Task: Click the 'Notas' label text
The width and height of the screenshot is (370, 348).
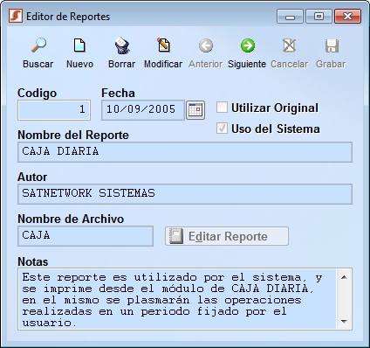Action: click(x=33, y=261)
